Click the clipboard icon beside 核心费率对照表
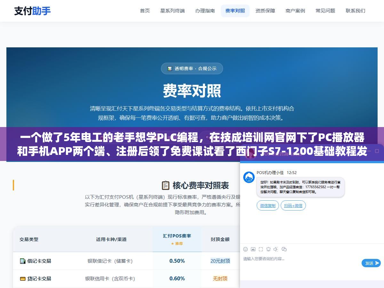 (165, 185)
